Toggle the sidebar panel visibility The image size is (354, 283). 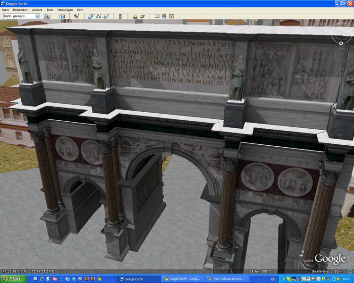(62, 16)
